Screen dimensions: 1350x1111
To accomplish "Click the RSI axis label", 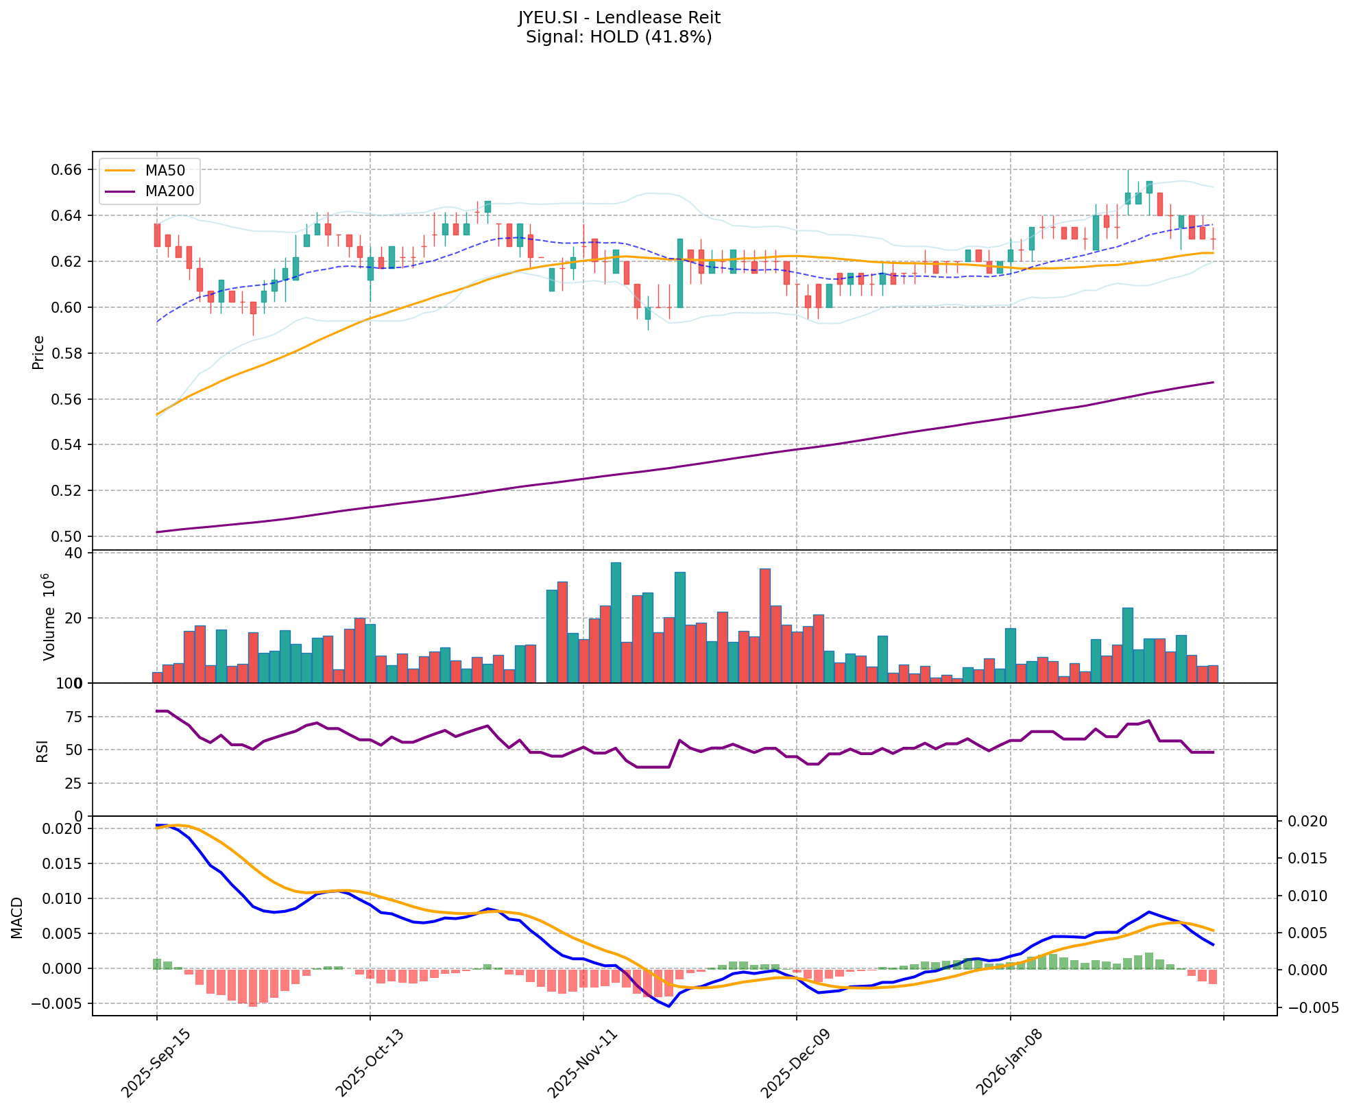I will (x=43, y=750).
